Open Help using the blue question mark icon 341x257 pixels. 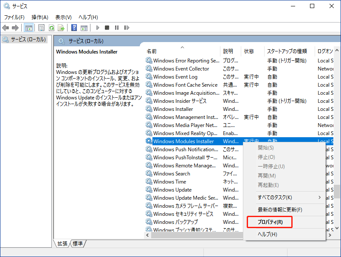[73, 28]
